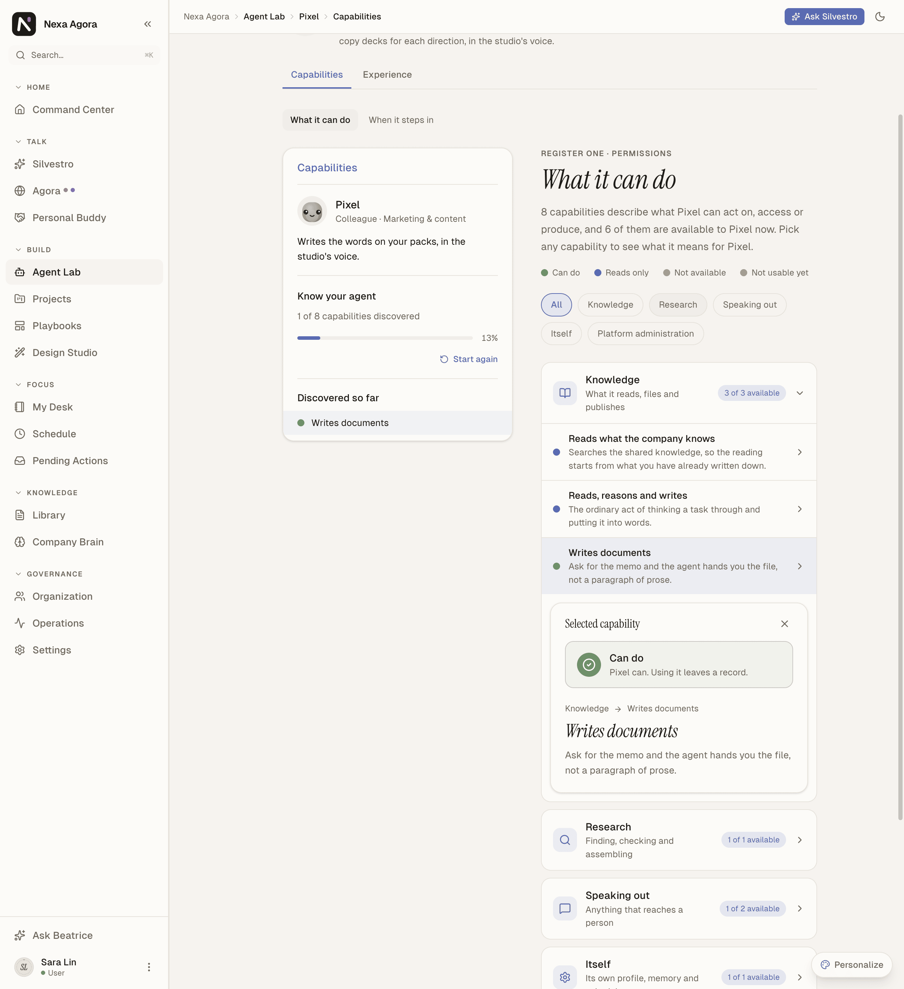Click the Search input field
The width and height of the screenshot is (904, 989).
point(84,55)
